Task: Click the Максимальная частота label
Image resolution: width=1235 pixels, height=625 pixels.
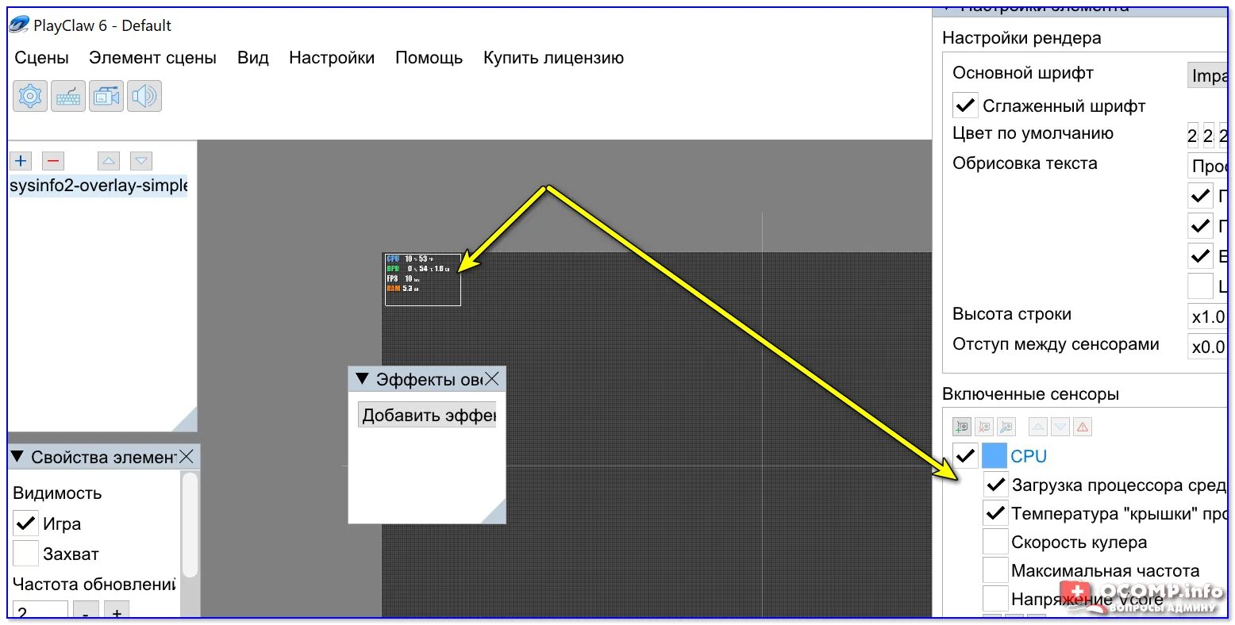Action: pyautogui.click(x=1106, y=571)
